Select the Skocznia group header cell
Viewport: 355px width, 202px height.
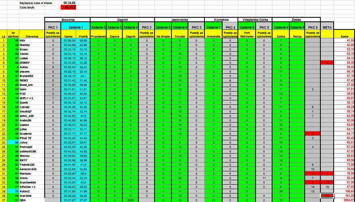point(68,20)
